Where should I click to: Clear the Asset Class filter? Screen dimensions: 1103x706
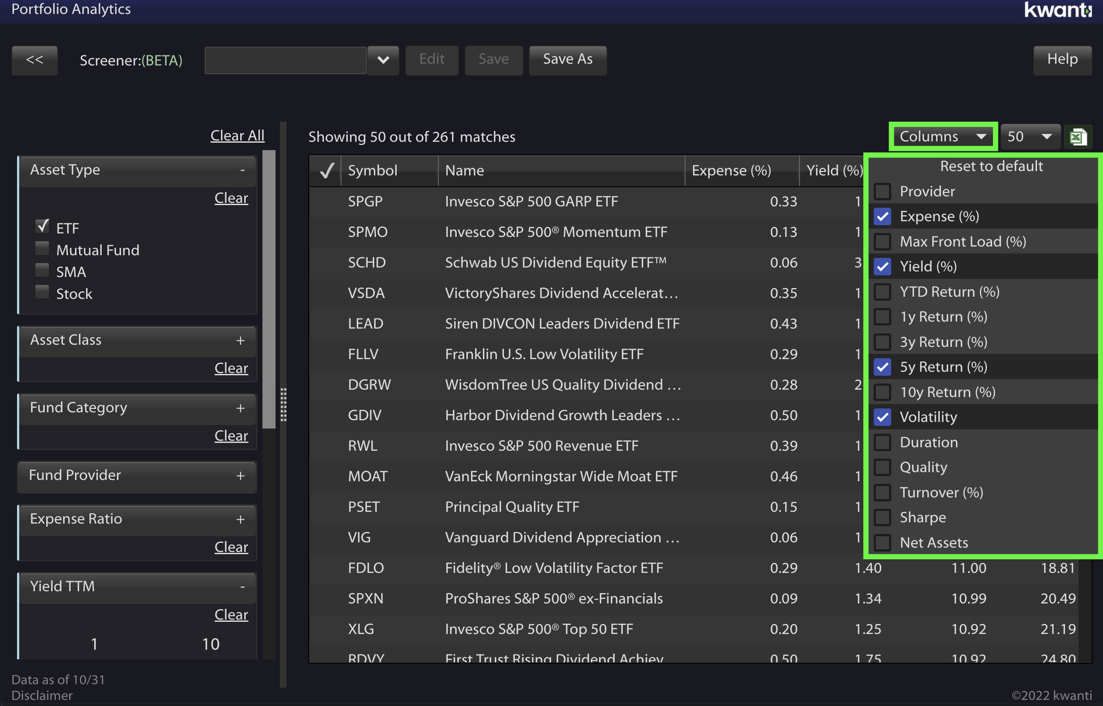[x=231, y=368]
